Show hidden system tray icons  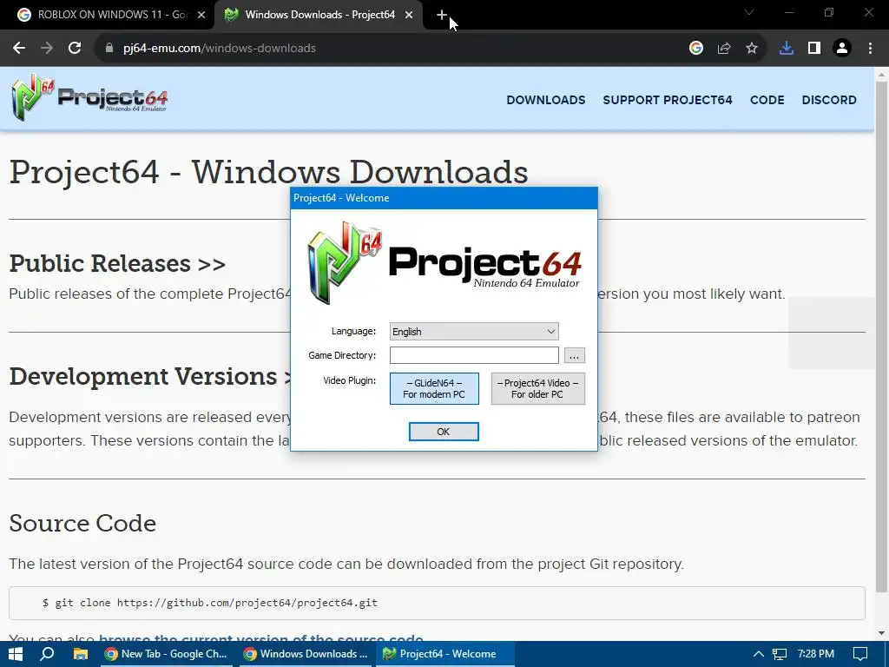(x=758, y=654)
